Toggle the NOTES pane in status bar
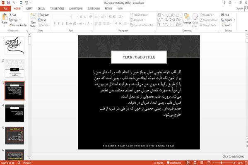Image resolution: width=248 pixels, height=165 pixels. pyautogui.click(x=159, y=163)
